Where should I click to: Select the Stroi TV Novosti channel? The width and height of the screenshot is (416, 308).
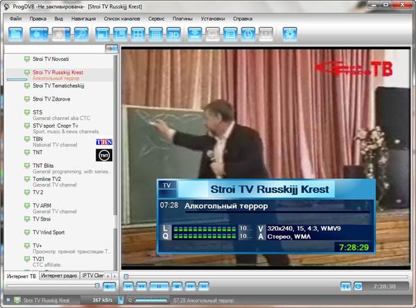[51, 60]
